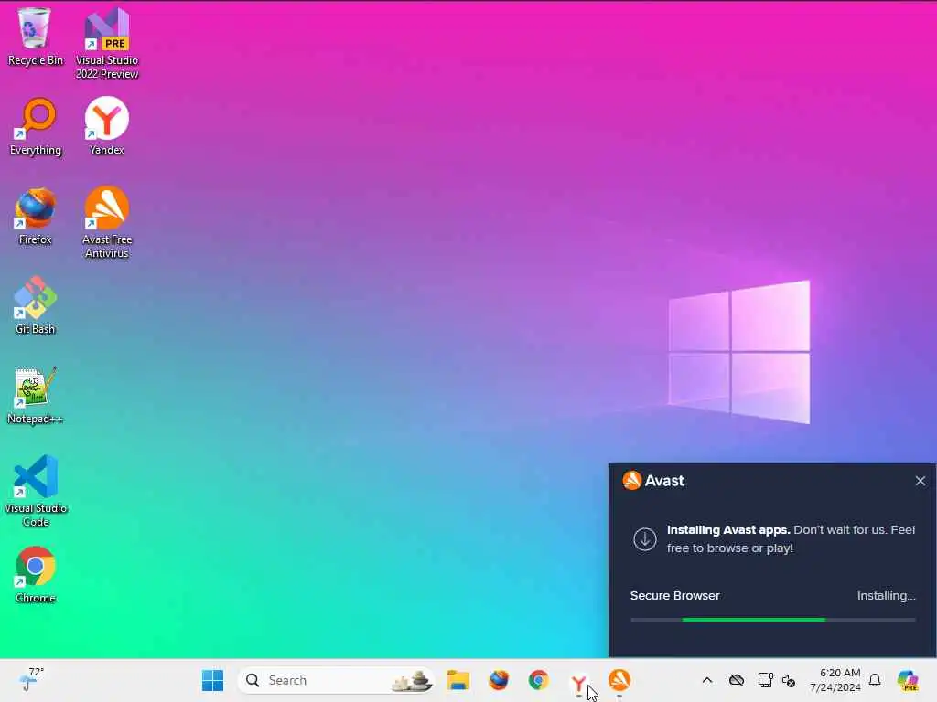The image size is (937, 702).
Task: Select the Chrome desktop shortcut
Action: (x=36, y=574)
